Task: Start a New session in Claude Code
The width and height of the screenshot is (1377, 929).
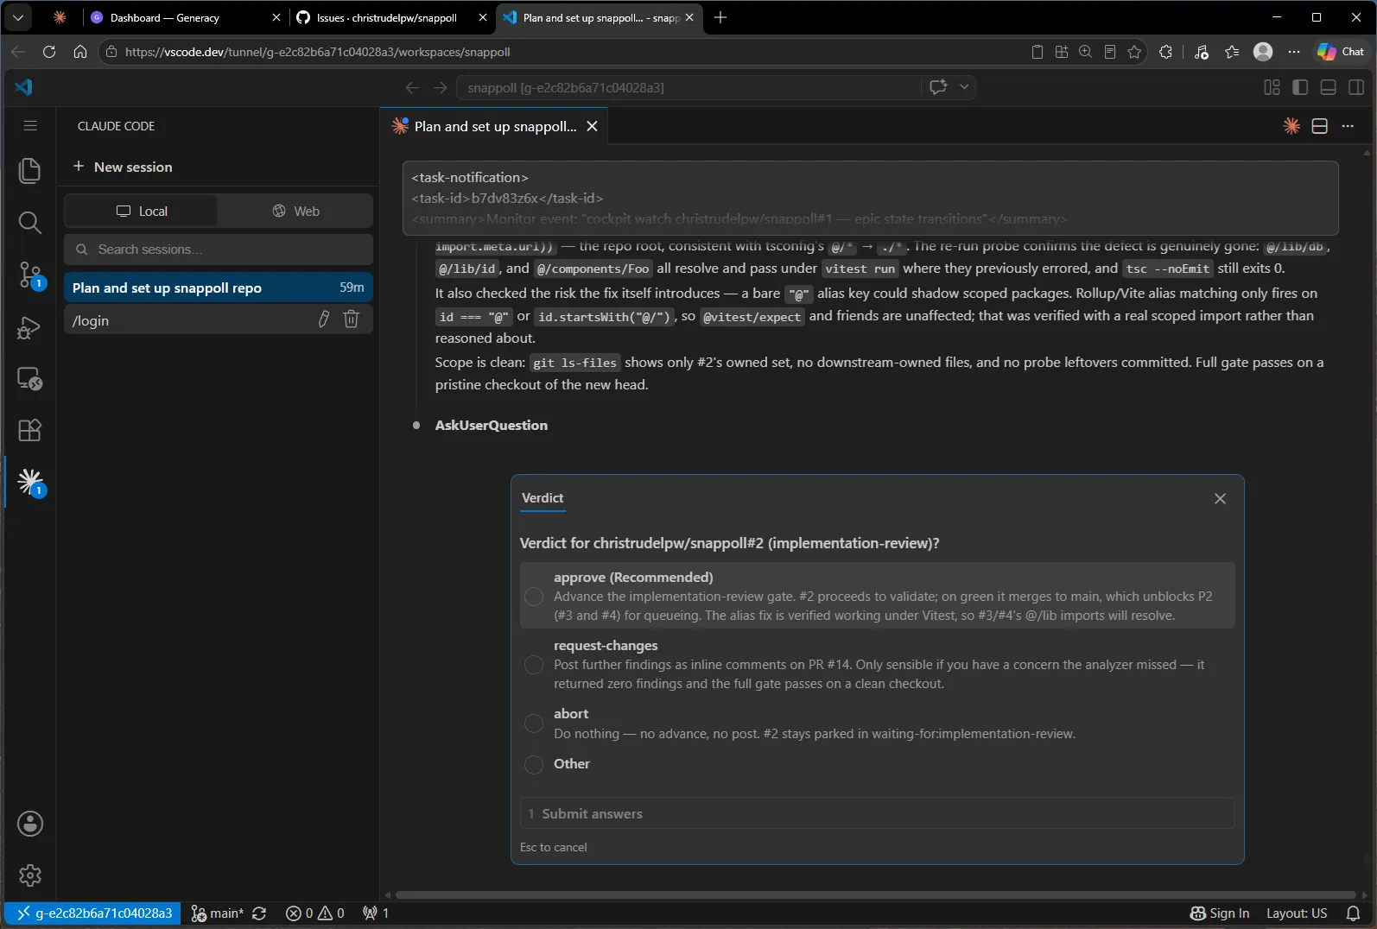Action: pyautogui.click(x=123, y=167)
